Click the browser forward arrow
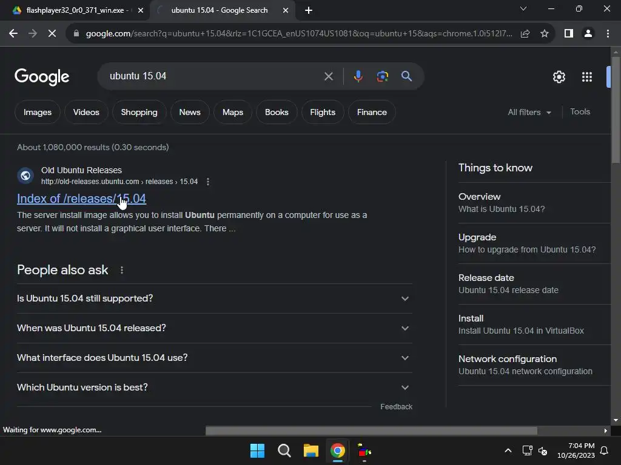Viewport: 621px width, 465px height. (x=33, y=34)
